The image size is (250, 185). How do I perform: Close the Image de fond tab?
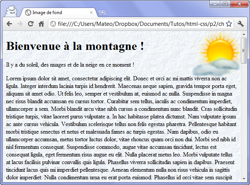[91, 13]
